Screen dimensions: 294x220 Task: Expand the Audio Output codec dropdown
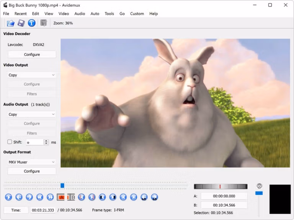tap(31, 114)
